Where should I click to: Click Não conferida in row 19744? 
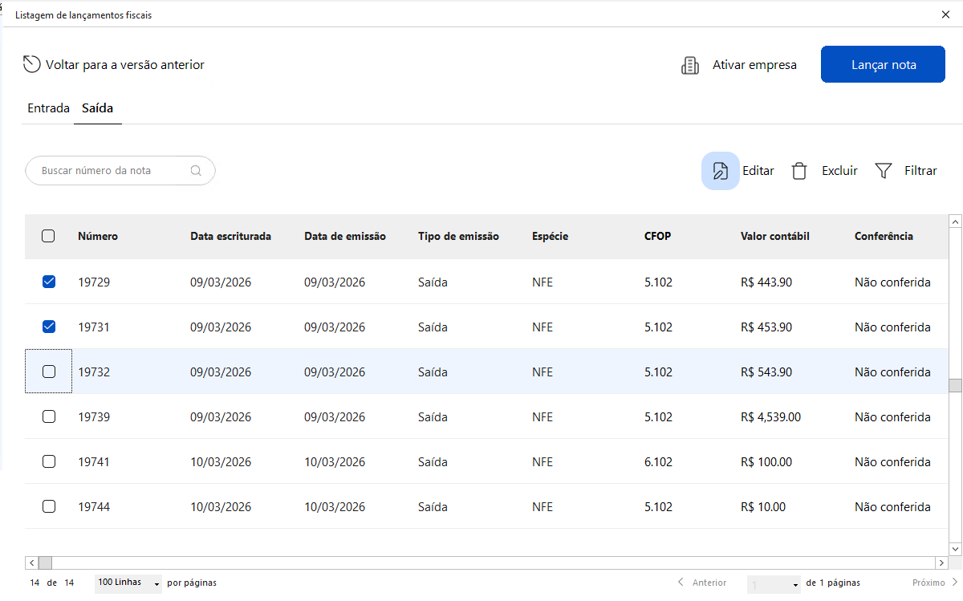(x=892, y=506)
